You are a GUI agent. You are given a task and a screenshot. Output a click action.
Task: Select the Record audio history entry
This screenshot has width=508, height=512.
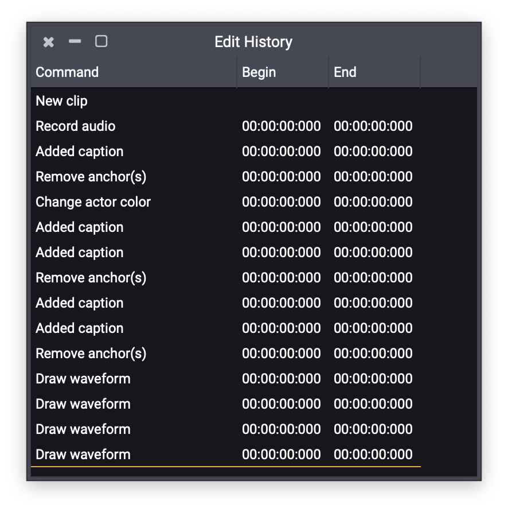click(76, 126)
